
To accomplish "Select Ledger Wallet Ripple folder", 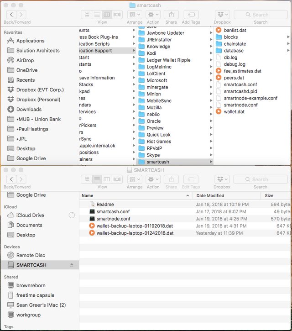I will pos(168,60).
